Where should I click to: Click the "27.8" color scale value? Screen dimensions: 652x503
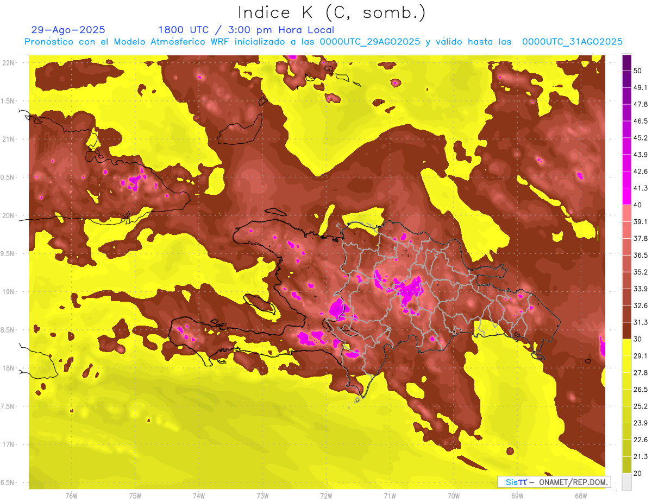pos(640,373)
